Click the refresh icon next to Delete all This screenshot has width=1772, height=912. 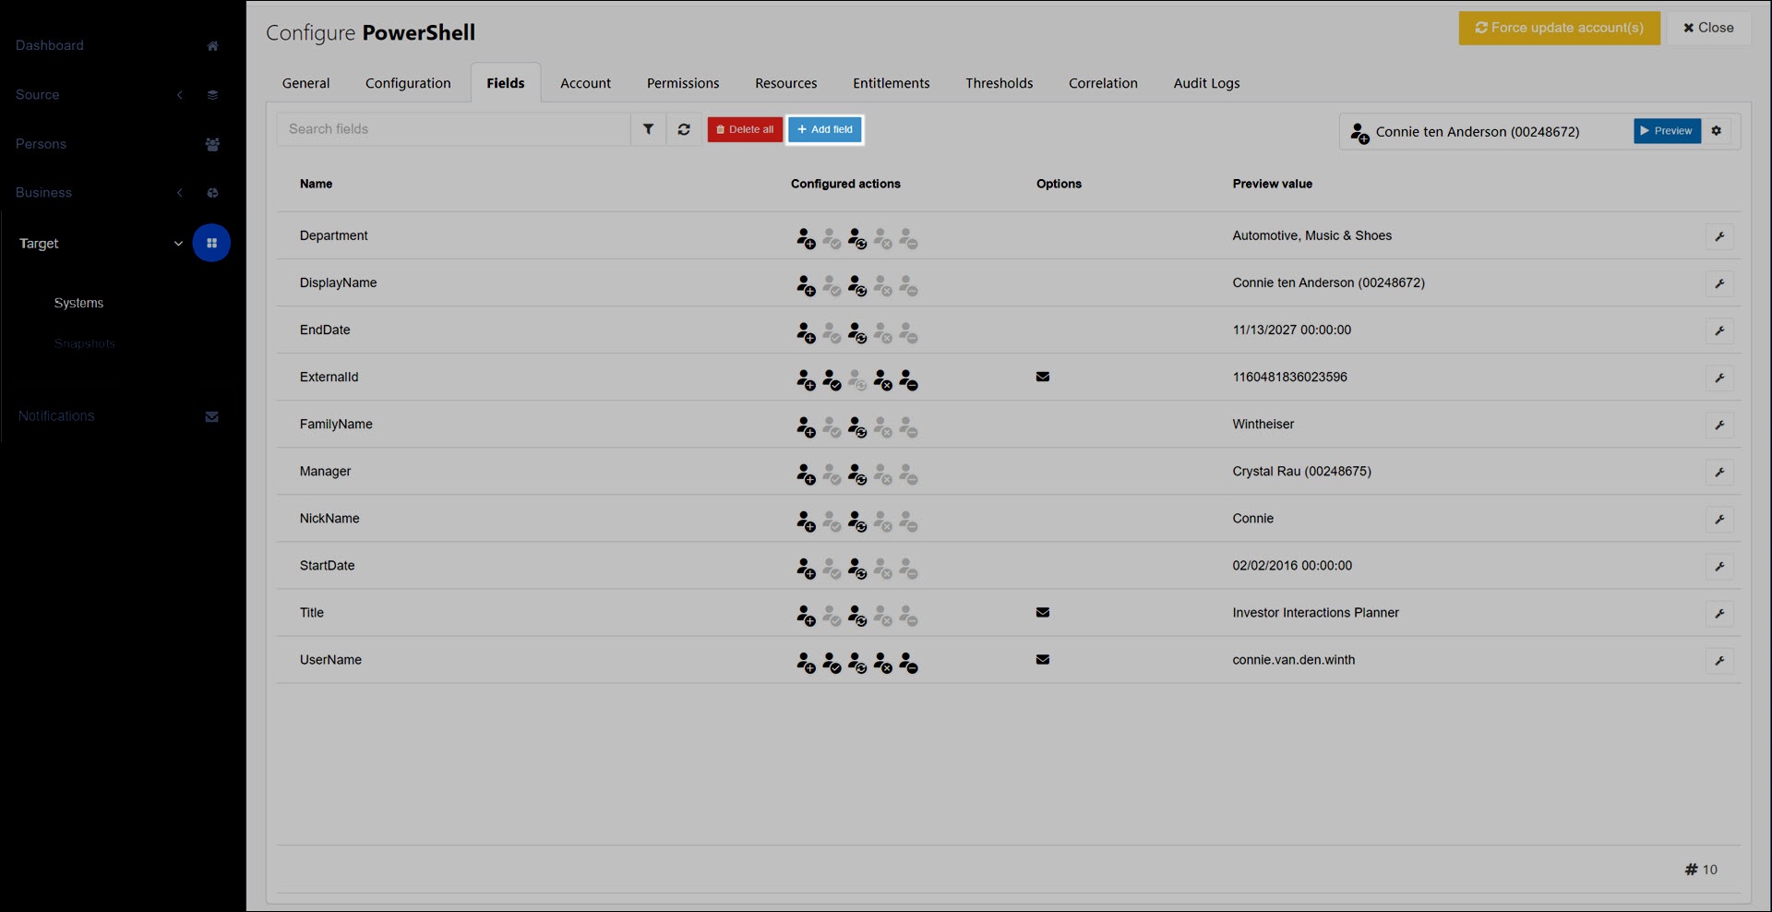click(684, 129)
